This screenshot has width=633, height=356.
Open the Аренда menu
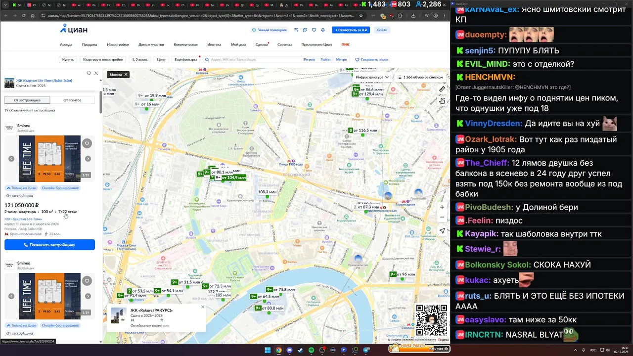tap(66, 44)
